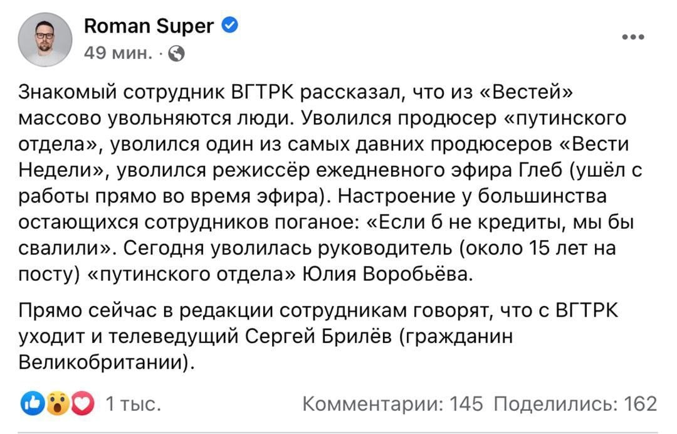Click the blue verified badge

click(230, 26)
